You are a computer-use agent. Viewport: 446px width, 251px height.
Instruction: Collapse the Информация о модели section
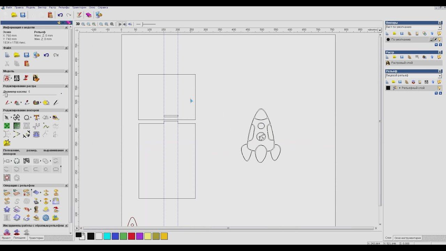click(66, 27)
